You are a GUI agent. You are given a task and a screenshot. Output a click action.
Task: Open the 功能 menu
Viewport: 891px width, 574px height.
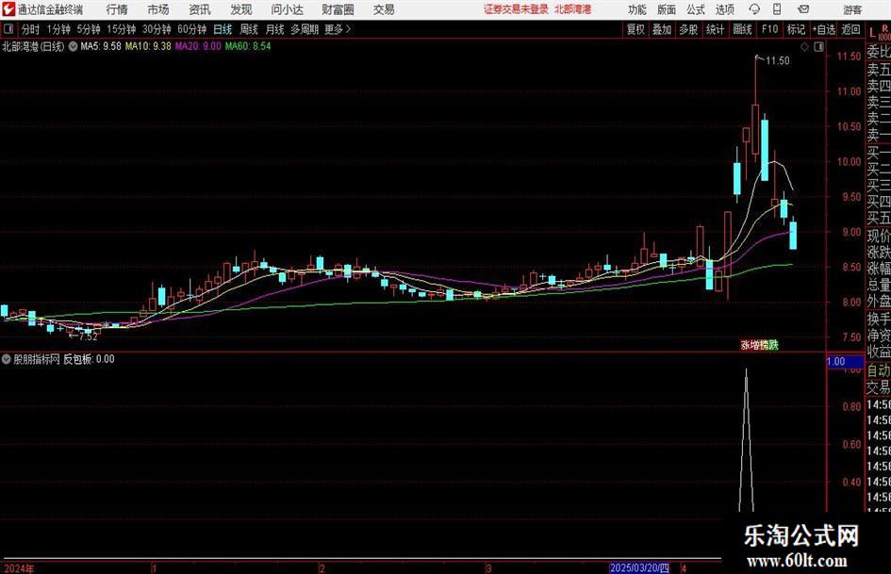[x=637, y=9]
